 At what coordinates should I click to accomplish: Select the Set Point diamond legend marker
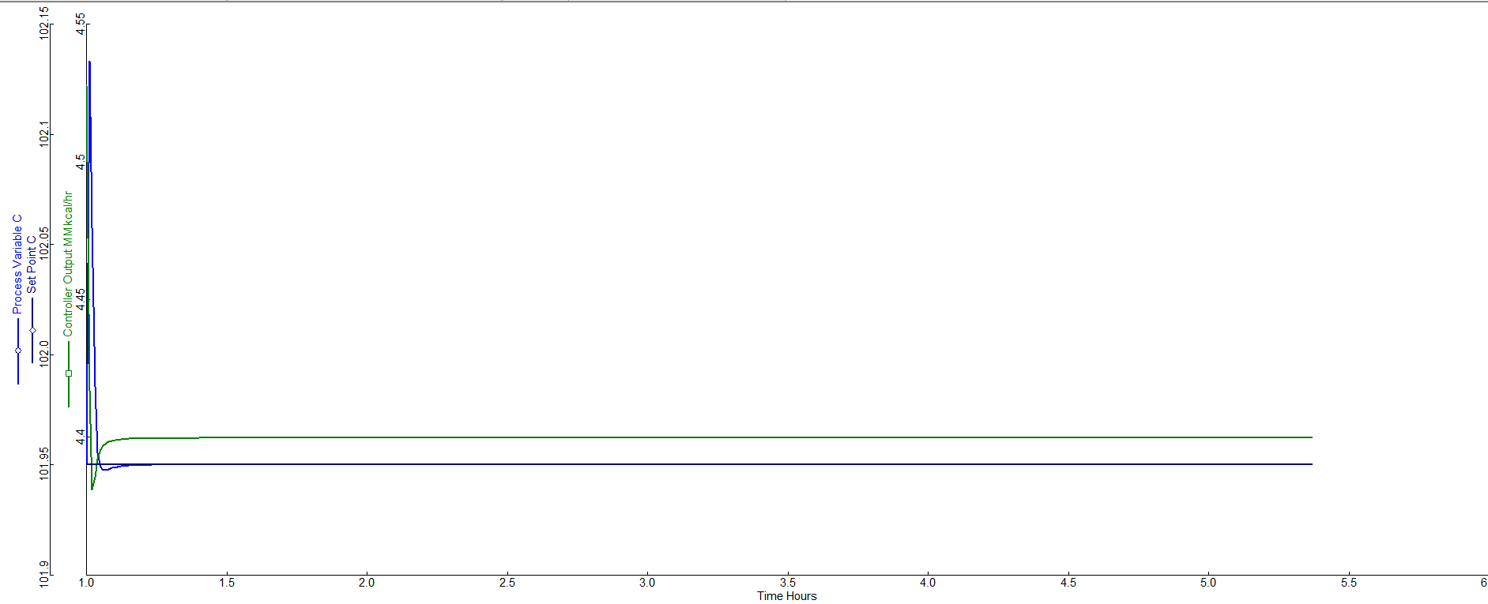coord(32,330)
